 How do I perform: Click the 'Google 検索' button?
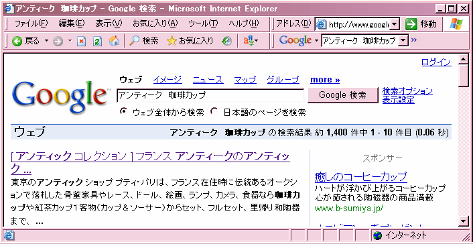[342, 95]
